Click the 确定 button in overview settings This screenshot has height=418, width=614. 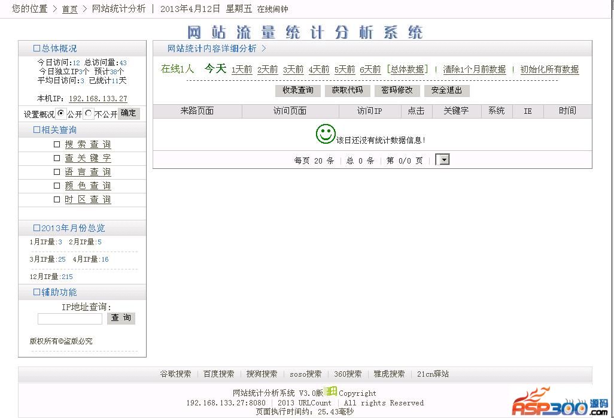tap(129, 113)
